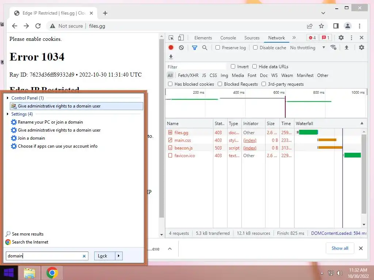
Task: Check Has blocked cookies
Action: click(170, 84)
